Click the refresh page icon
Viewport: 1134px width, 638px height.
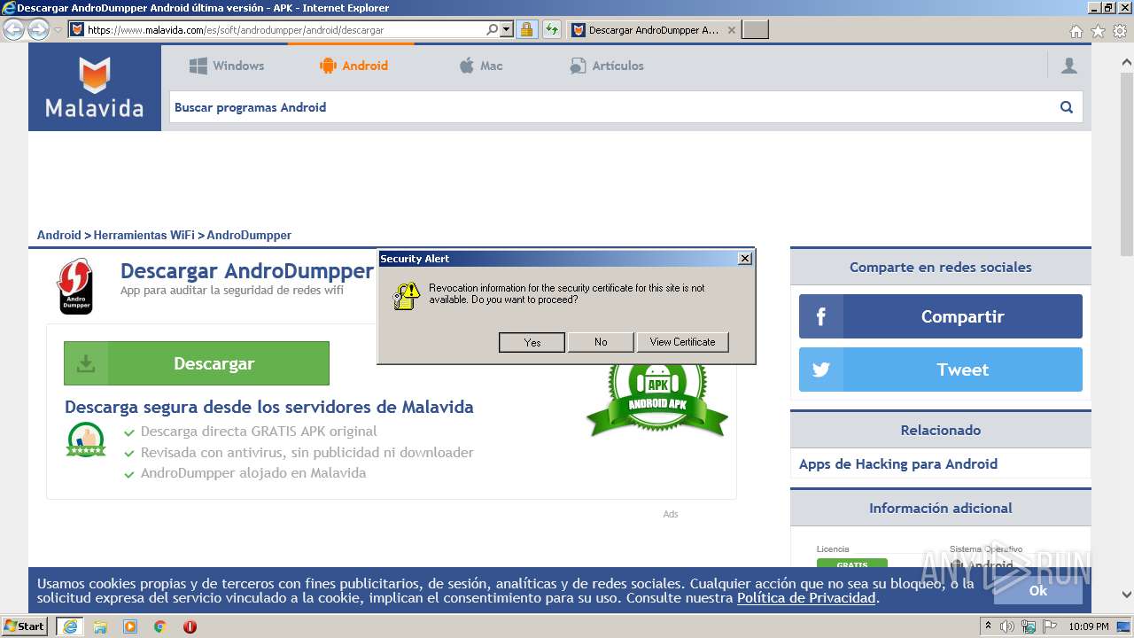pyautogui.click(x=552, y=29)
